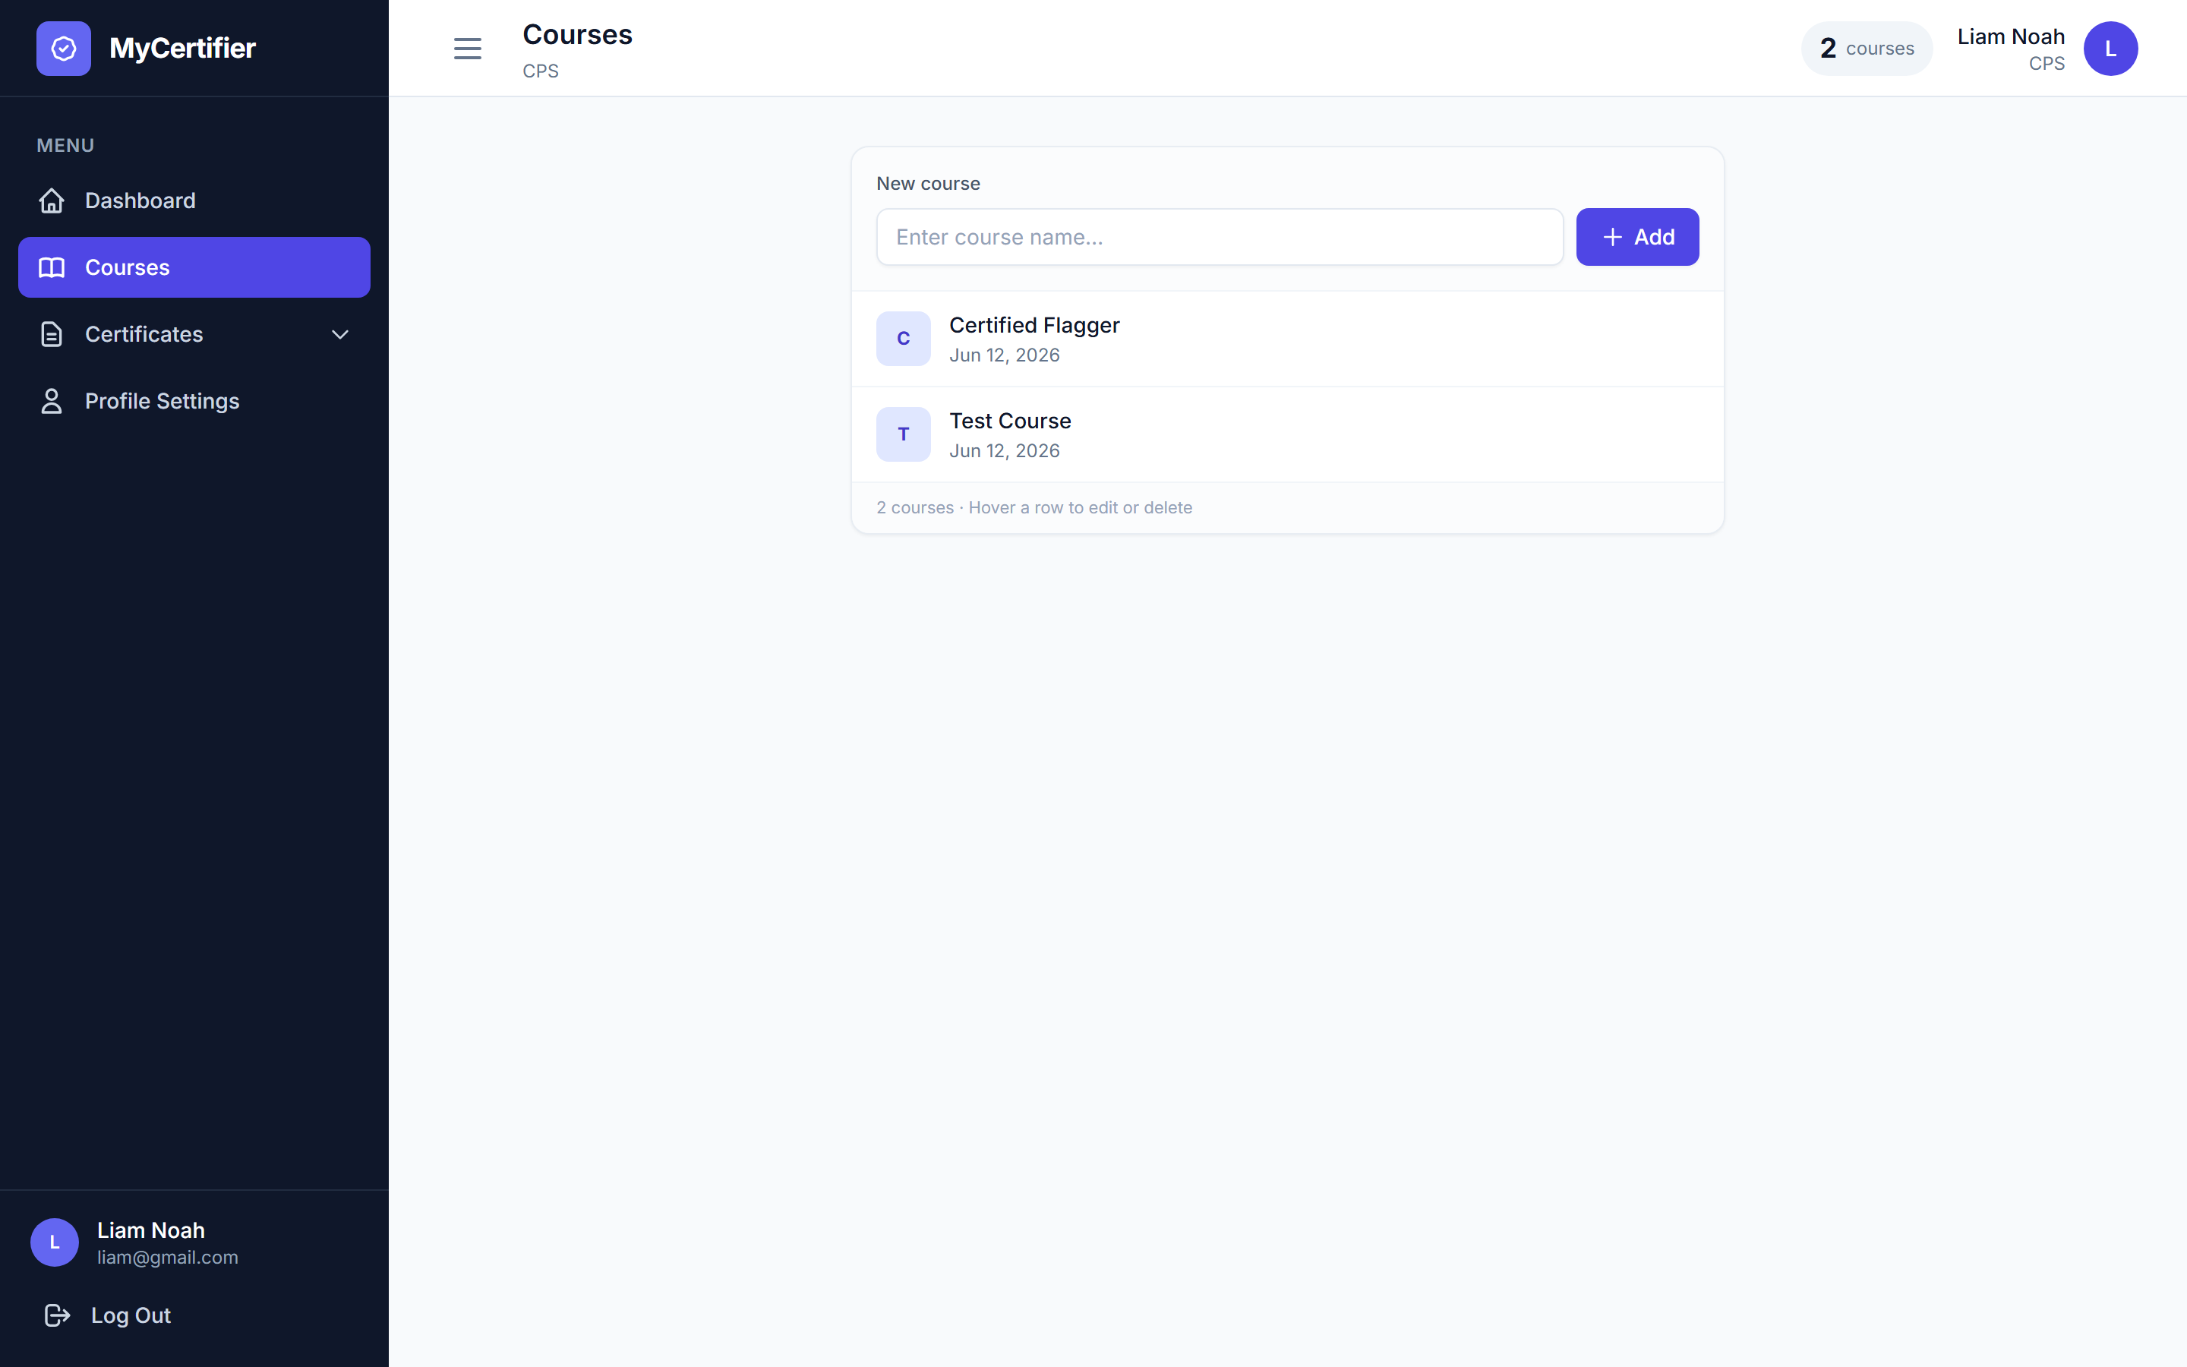The height and width of the screenshot is (1367, 2187).
Task: Click the CPS label under header username
Action: point(2047,63)
